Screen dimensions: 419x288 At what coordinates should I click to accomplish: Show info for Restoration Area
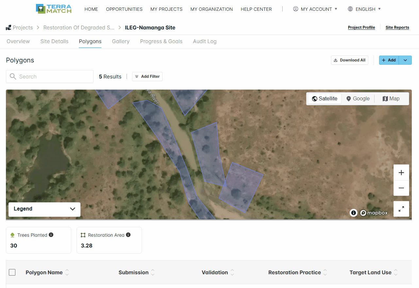(x=128, y=235)
